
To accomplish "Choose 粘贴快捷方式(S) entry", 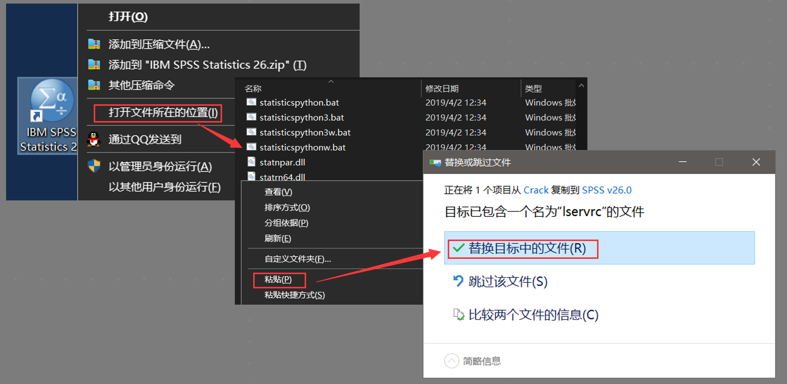I will click(x=294, y=295).
